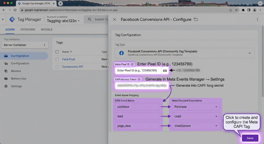The width and height of the screenshot is (264, 144).
Task: Close the Facebook Conversions API panel
Action: (x=114, y=20)
